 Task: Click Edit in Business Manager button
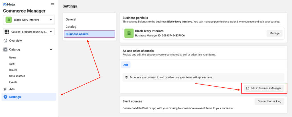pyautogui.click(x=264, y=88)
